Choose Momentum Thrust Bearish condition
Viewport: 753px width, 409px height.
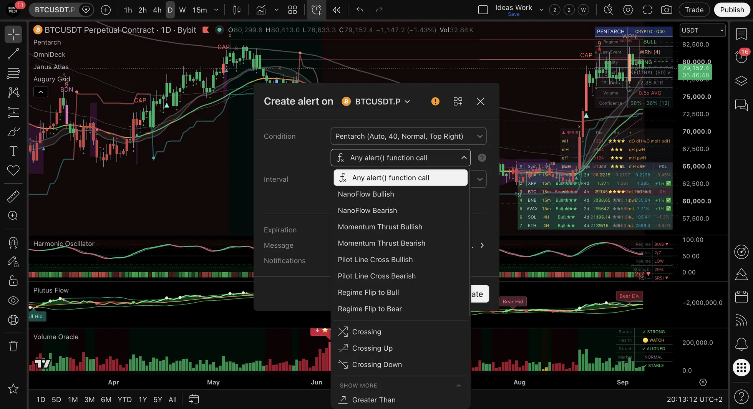click(400, 243)
